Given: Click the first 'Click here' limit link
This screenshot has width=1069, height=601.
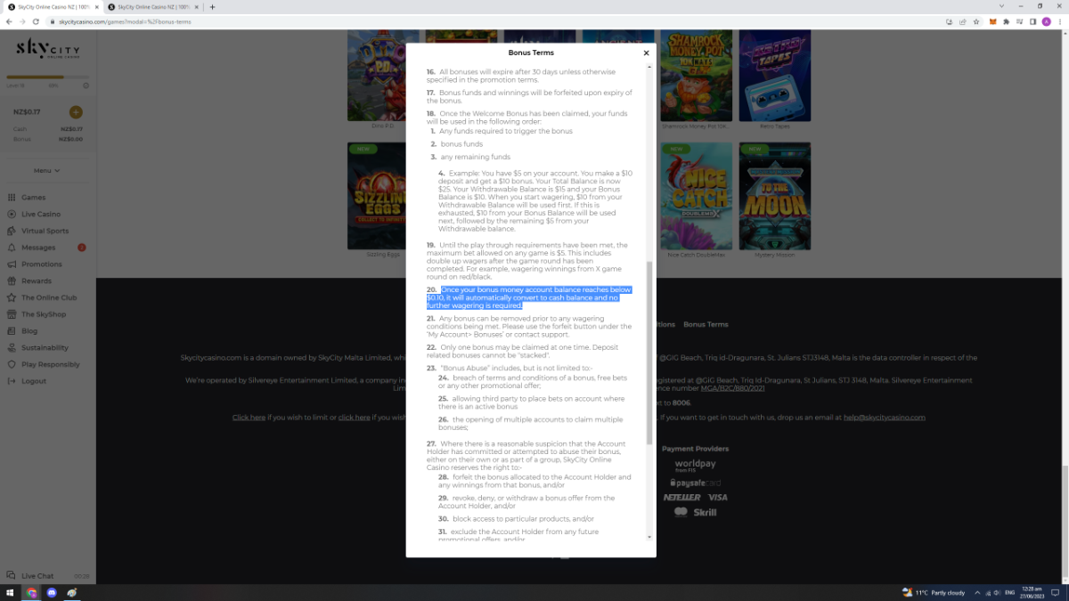Looking at the screenshot, I should [x=249, y=417].
